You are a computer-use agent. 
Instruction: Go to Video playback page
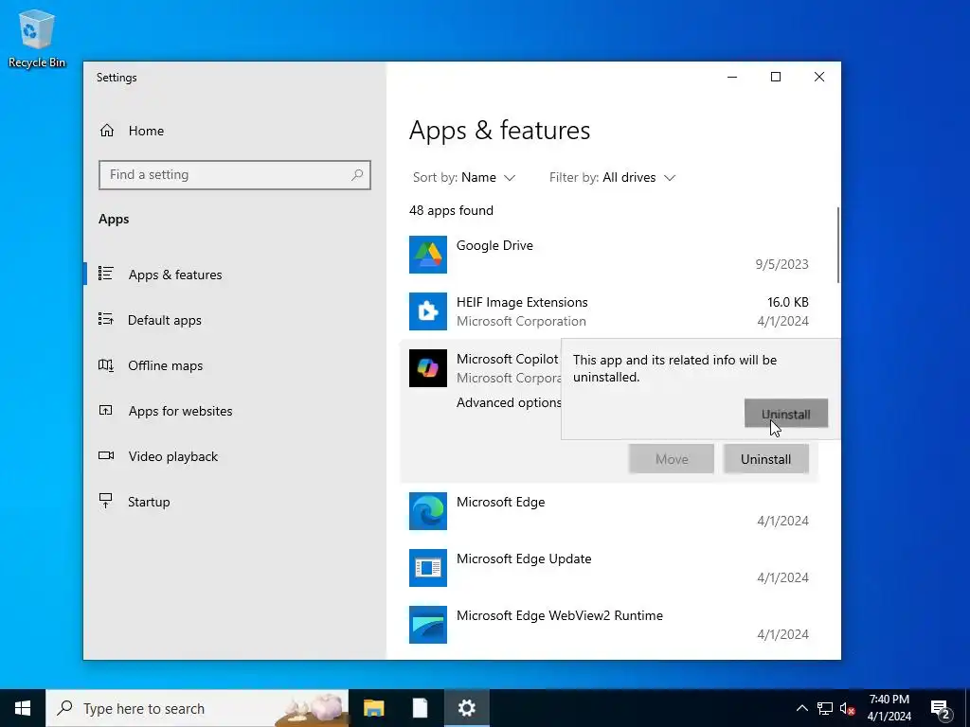click(x=172, y=456)
